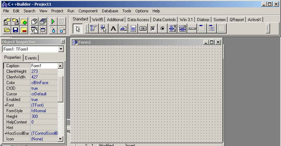Image resolution: width=281 pixels, height=146 pixels.
Task: Switch to the Data Controls palette tab
Action: [164, 20]
